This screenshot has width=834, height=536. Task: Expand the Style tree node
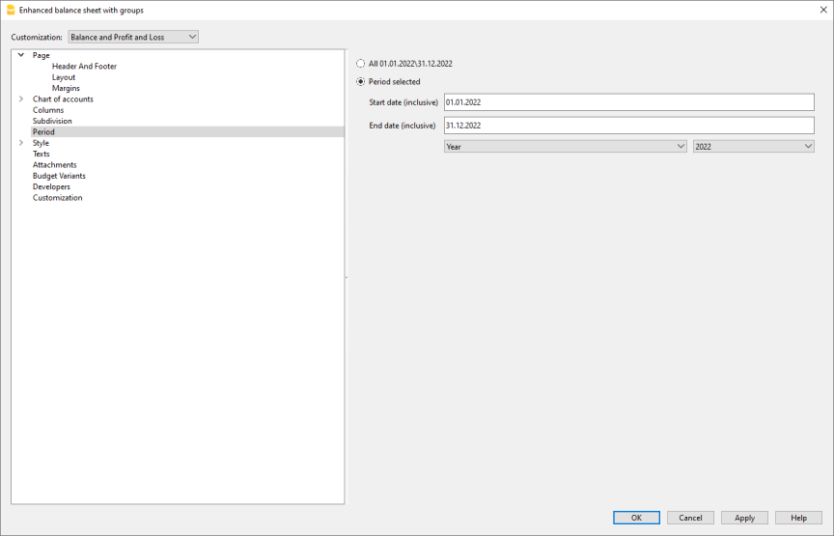pos(21,143)
